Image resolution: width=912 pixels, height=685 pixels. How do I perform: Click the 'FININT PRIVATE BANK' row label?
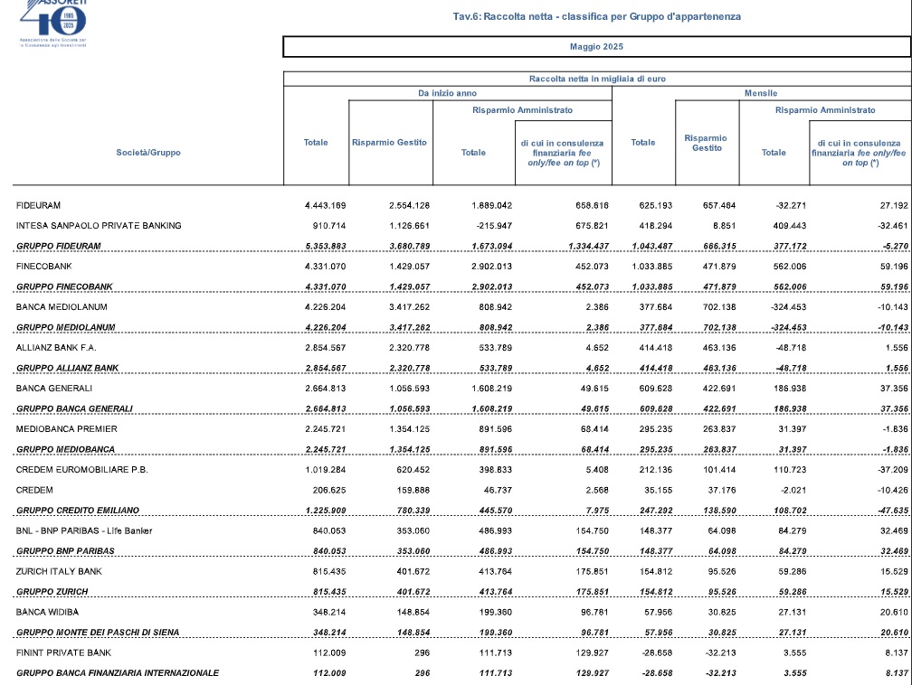pos(64,653)
